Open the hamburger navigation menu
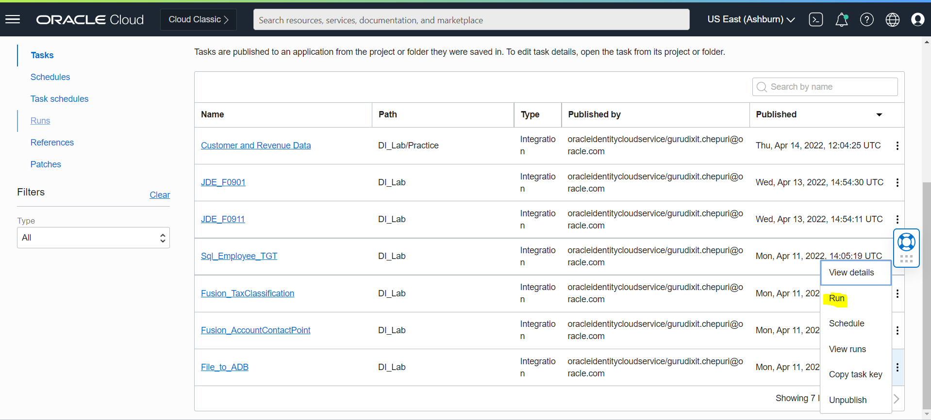 13,19
